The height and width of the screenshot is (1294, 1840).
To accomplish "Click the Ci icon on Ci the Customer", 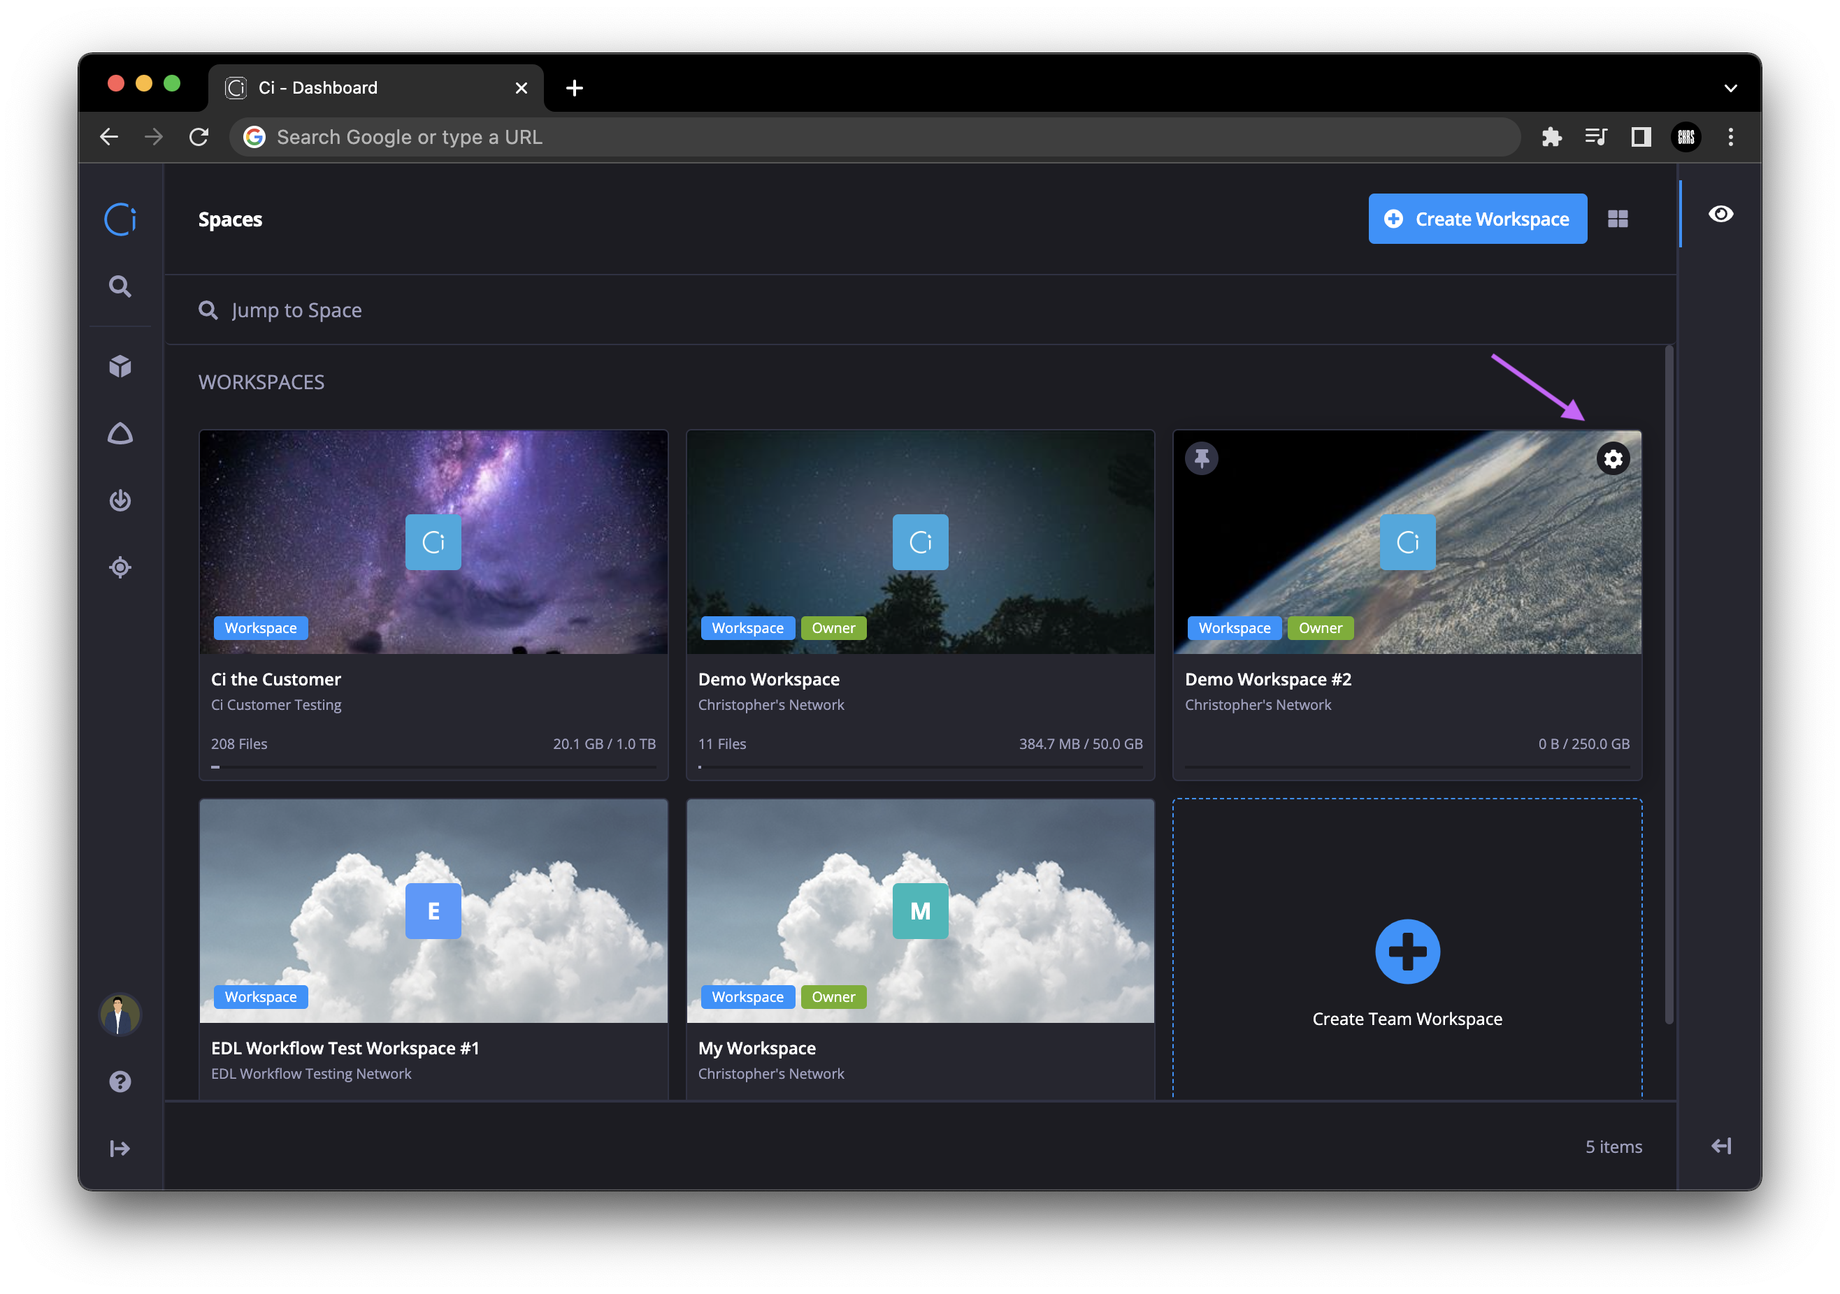I will tap(433, 542).
